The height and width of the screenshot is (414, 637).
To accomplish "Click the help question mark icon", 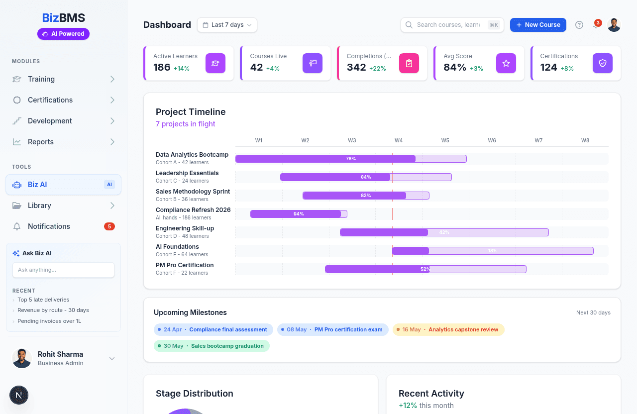I will (579, 25).
